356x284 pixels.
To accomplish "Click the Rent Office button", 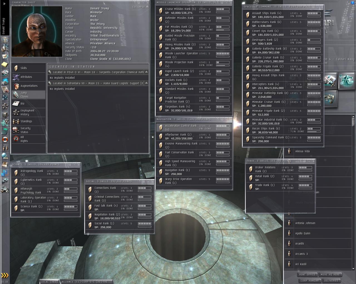I will pyautogui.click(x=307, y=275).
